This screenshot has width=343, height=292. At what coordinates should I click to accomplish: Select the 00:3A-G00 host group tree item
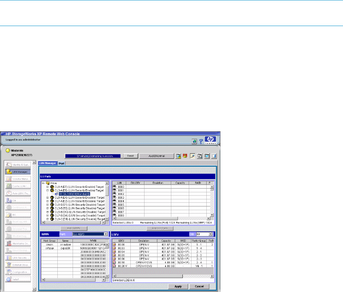tap(74, 194)
